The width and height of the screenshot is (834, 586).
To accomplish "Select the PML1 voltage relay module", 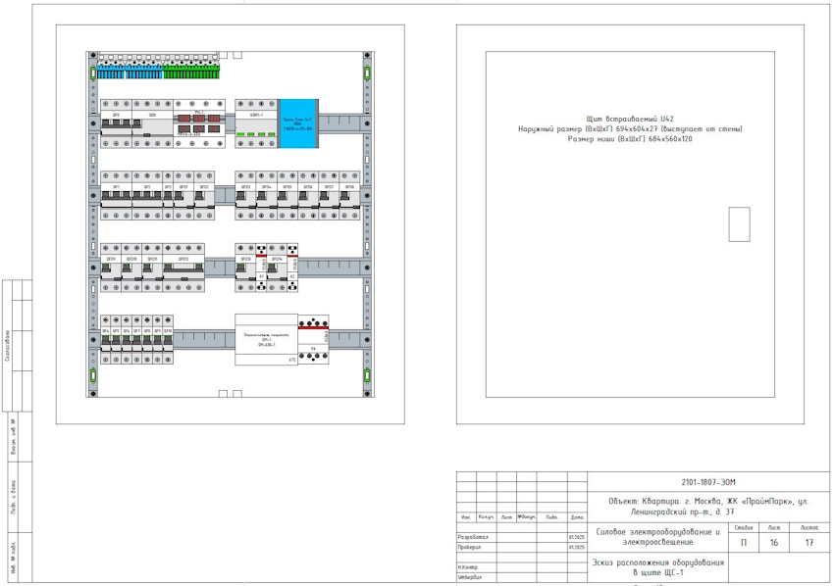I will click(x=198, y=124).
